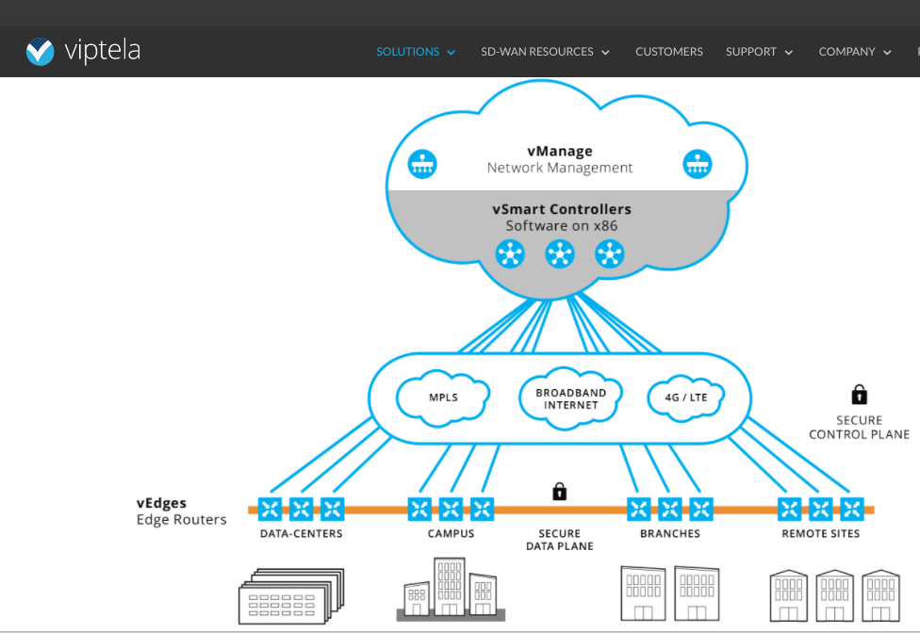The image size is (920, 633).
Task: Open the Customers menu item
Action: 668,52
